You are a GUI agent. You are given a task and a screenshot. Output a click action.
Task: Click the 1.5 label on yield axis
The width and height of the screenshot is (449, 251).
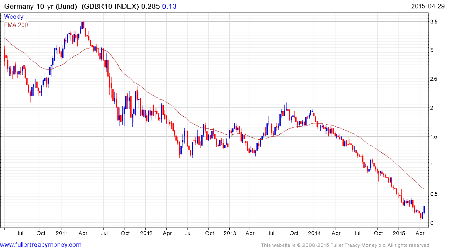click(434, 137)
